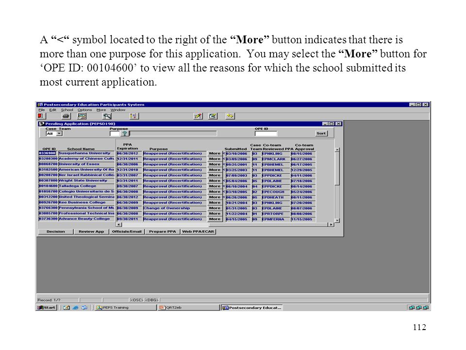Open the File menu

click(x=41, y=110)
